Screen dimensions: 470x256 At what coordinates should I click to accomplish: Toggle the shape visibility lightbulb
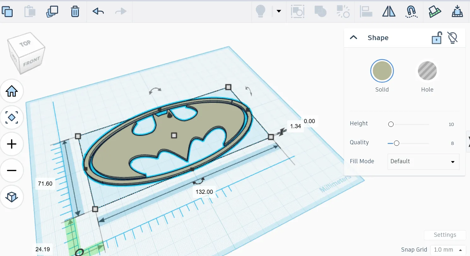tap(453, 38)
